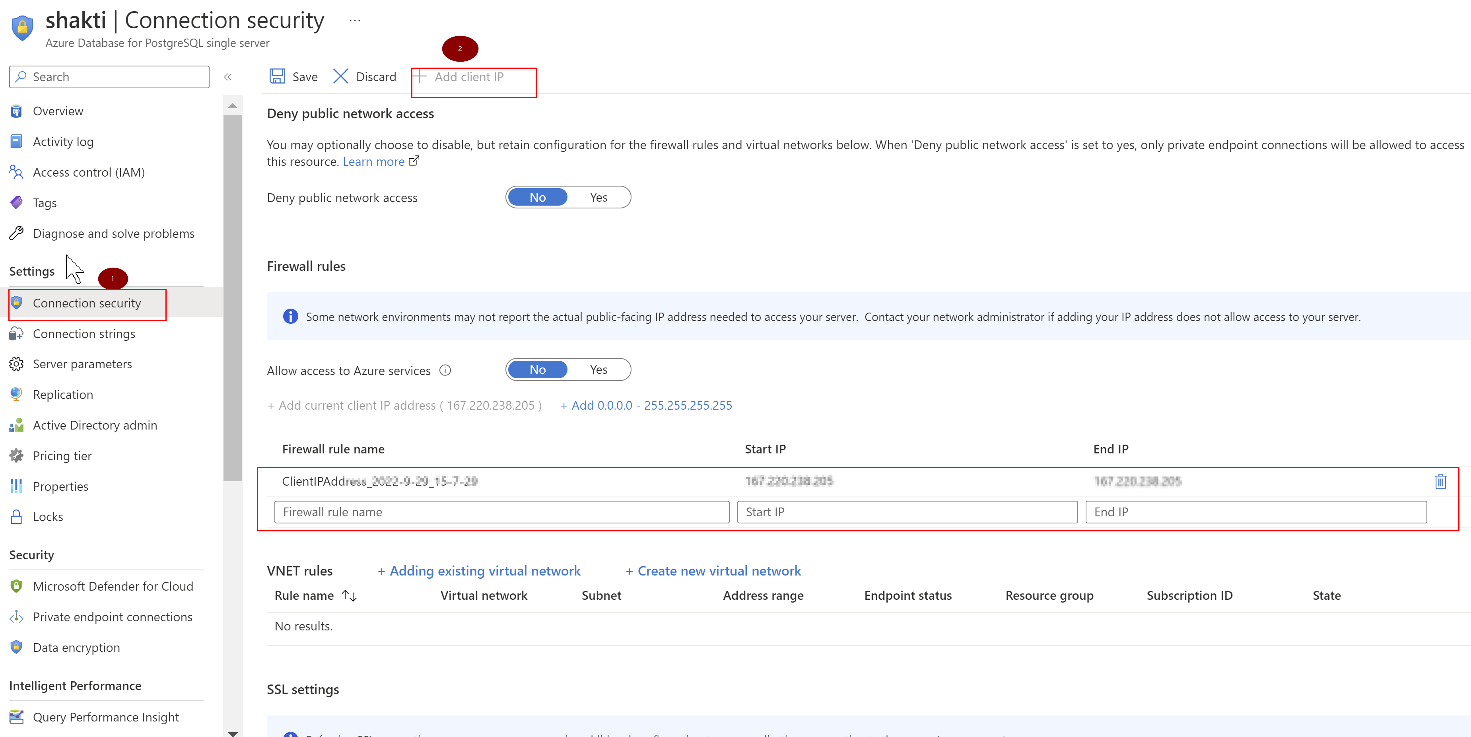Open Connection strings in Settings menu
The width and height of the screenshot is (1471, 737).
84,334
